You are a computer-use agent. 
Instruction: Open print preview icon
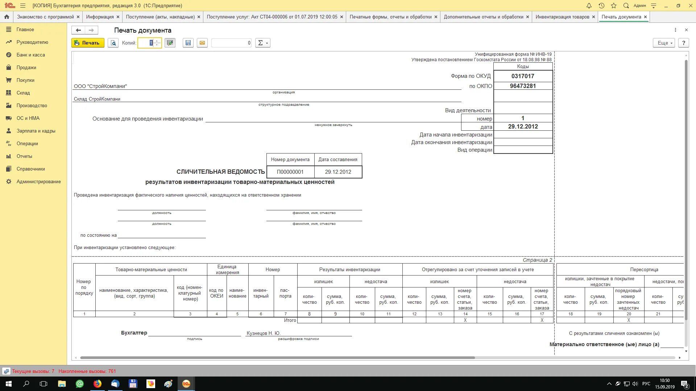pyautogui.click(x=113, y=43)
